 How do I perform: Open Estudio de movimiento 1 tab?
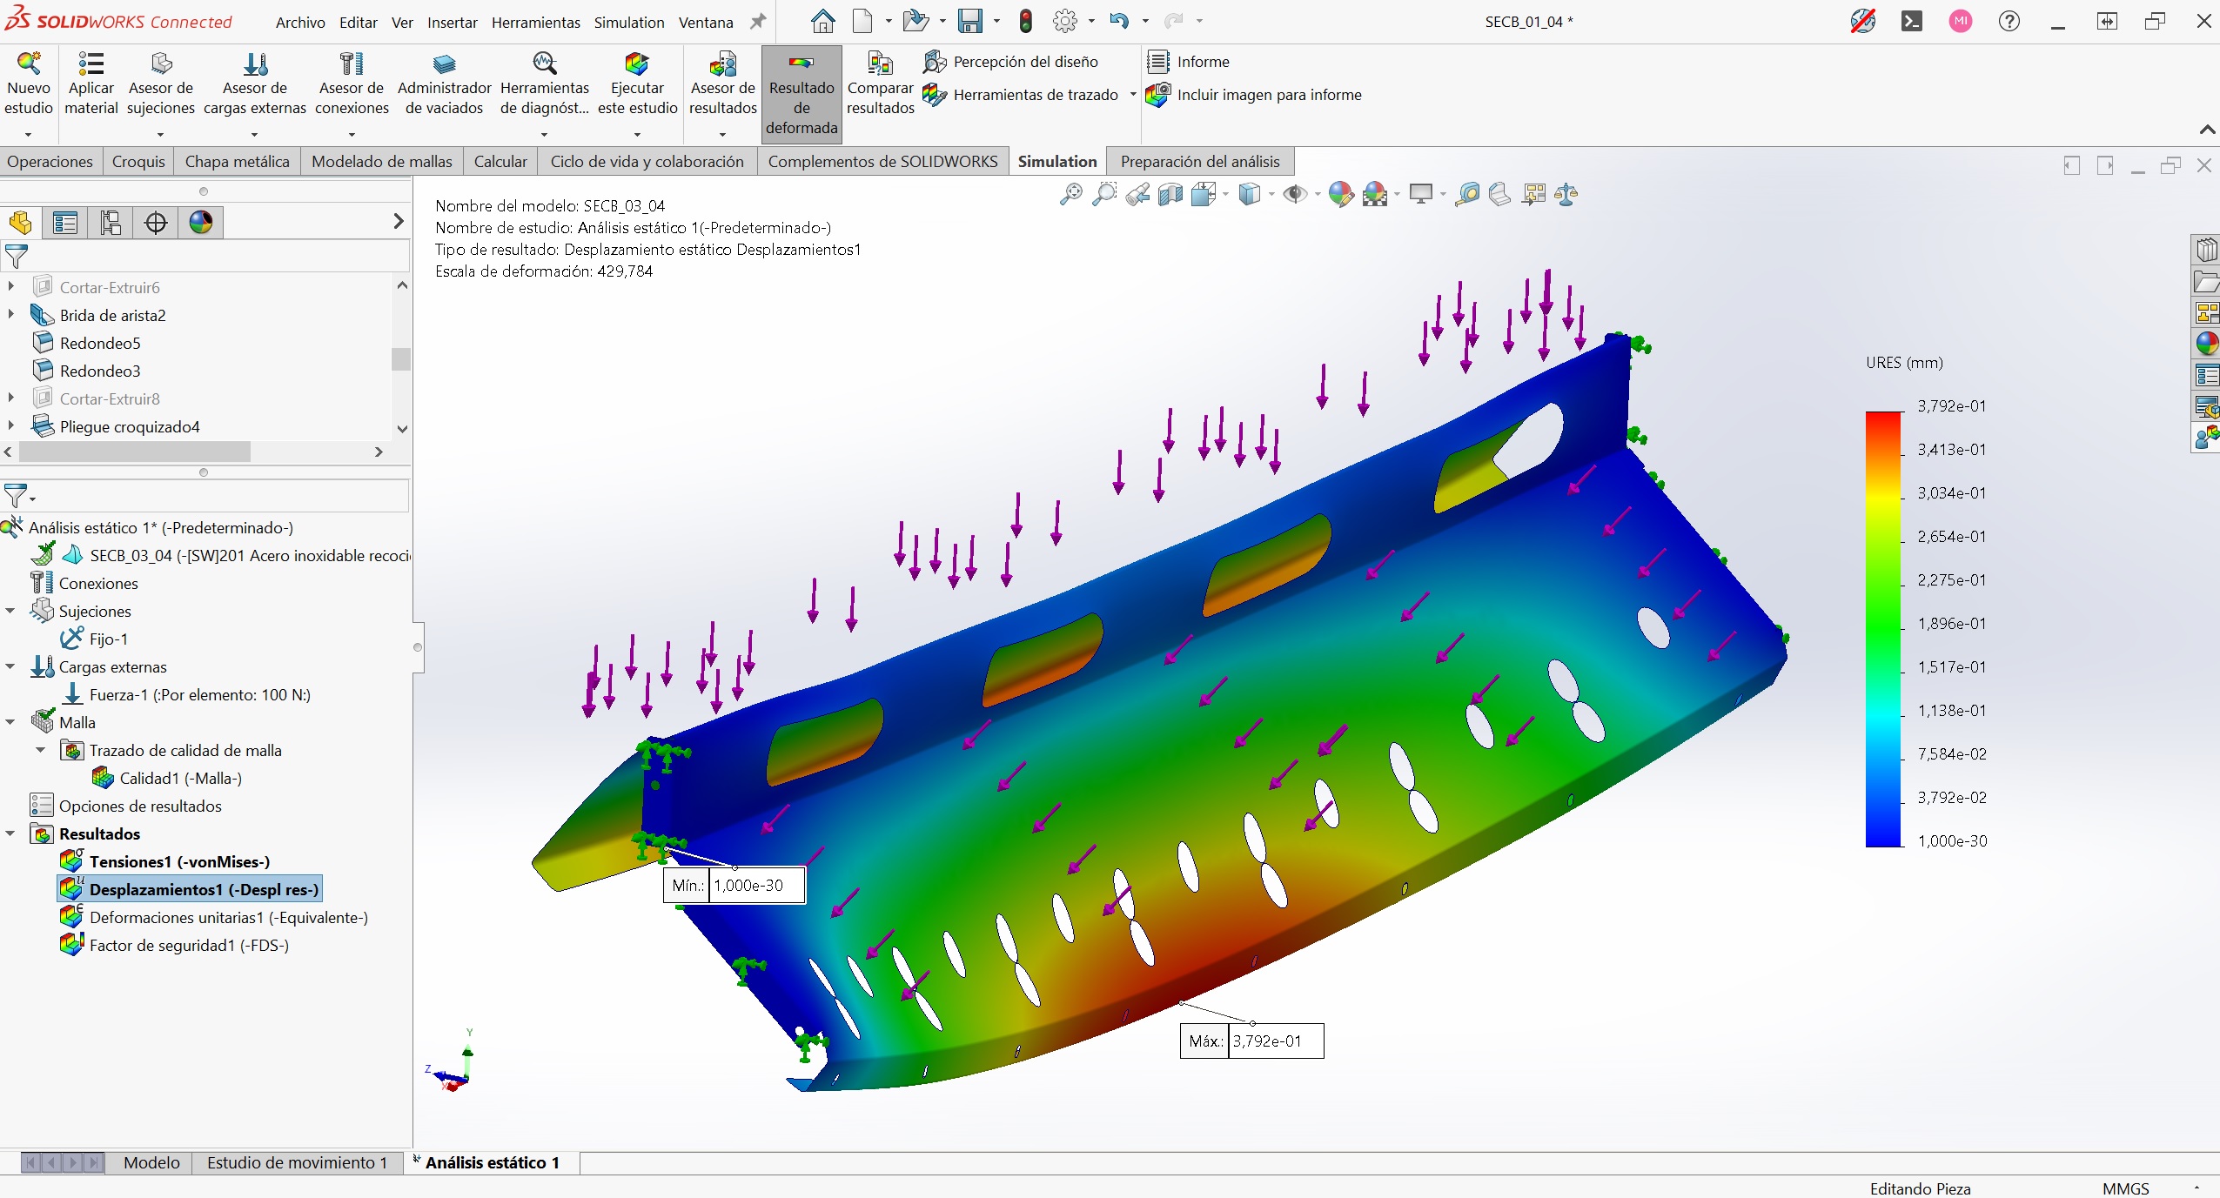pos(297,1162)
